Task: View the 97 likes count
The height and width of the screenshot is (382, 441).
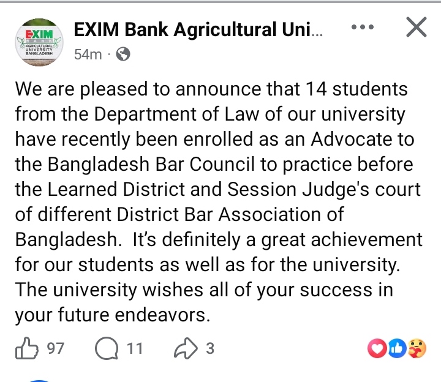Action: tap(56, 348)
